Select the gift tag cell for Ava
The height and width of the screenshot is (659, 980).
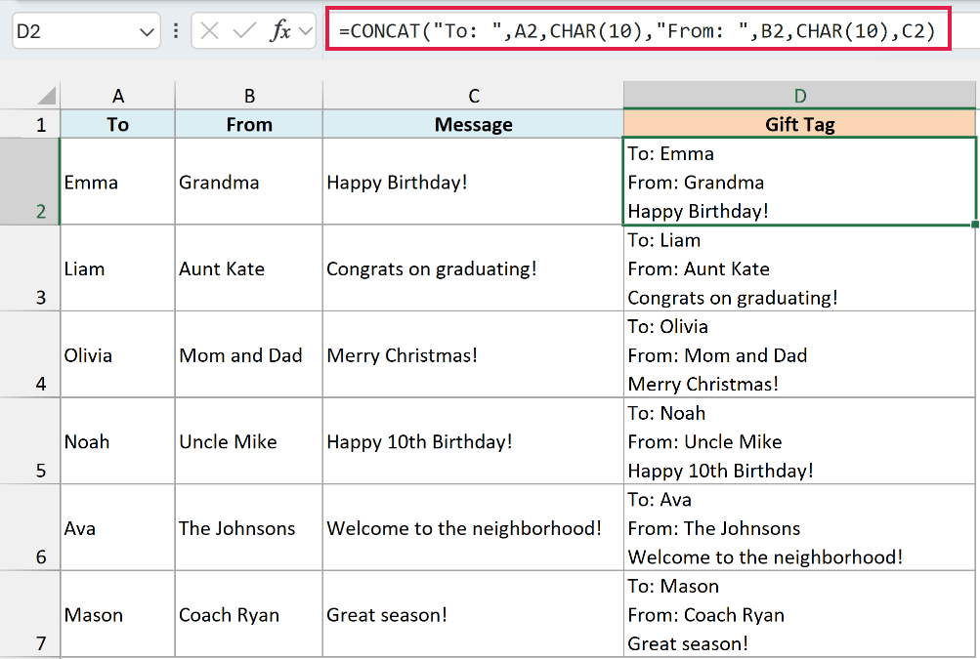click(799, 527)
